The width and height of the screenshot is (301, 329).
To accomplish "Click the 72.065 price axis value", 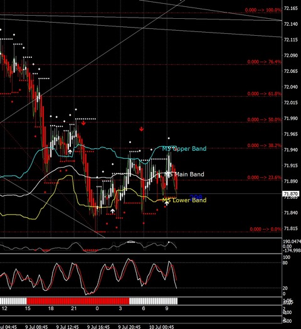I will [291, 71].
